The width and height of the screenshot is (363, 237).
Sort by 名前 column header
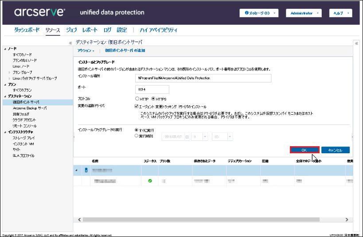pos(95,161)
